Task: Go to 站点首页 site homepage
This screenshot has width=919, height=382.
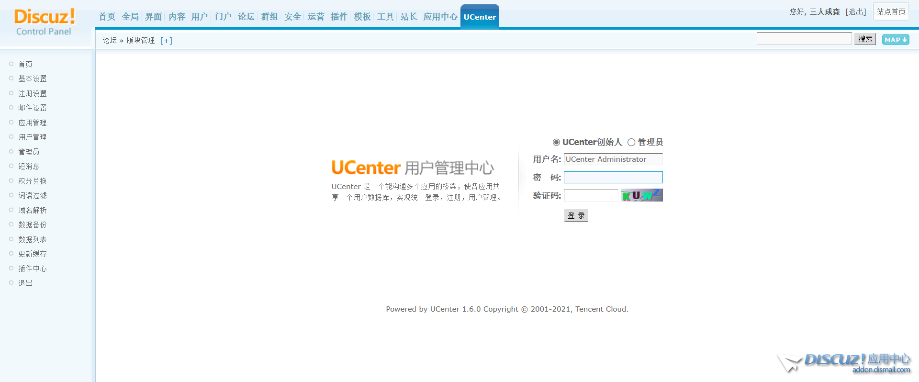Action: 891,11
